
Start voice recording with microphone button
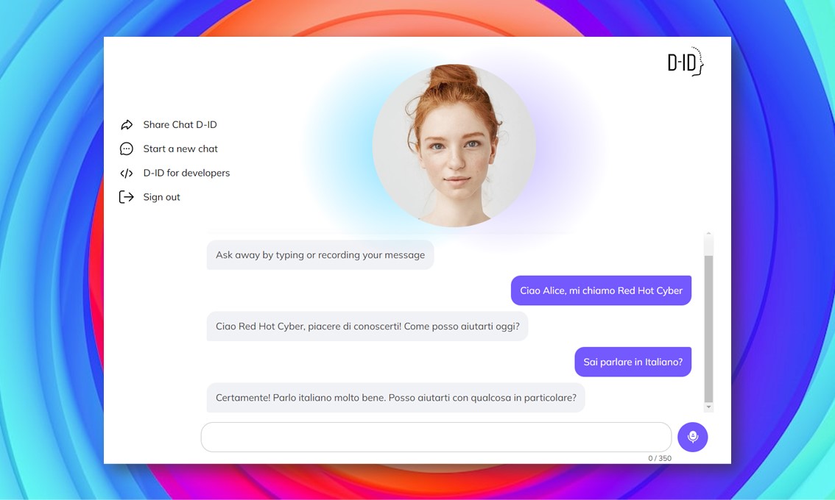click(x=692, y=438)
